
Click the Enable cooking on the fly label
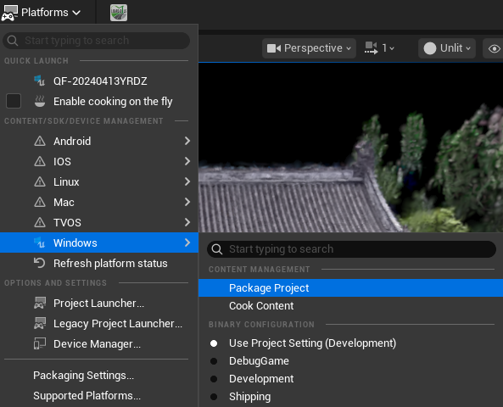click(x=113, y=102)
